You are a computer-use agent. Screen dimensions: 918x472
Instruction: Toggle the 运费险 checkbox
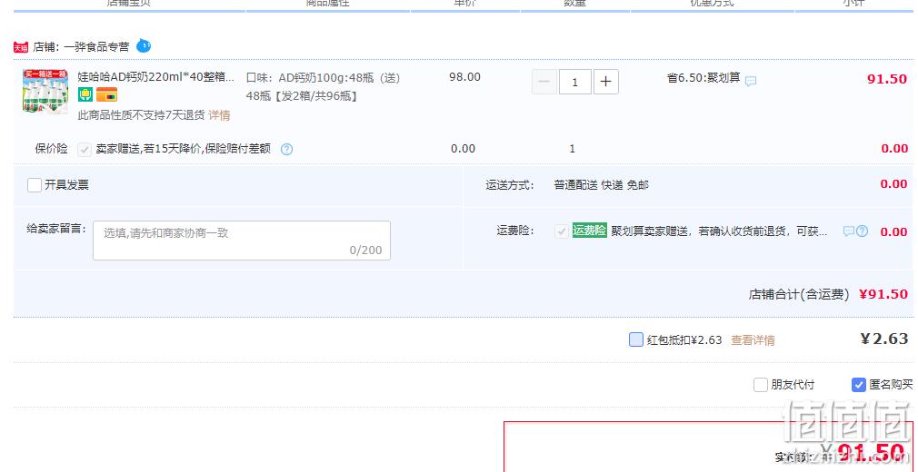click(562, 231)
